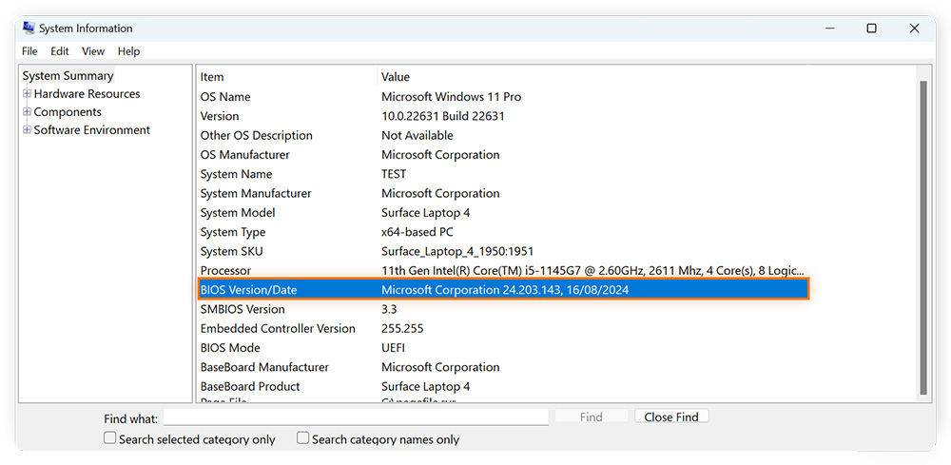Close the System Information window
This screenshot has height=465, width=951.
click(x=914, y=29)
